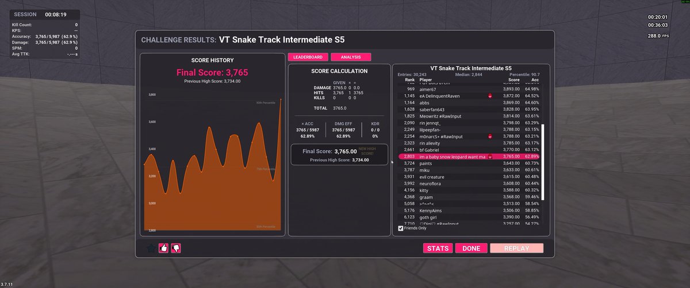Click the badge icon beside eA DelinquentRaven
This screenshot has height=288, width=690.
(x=490, y=96)
